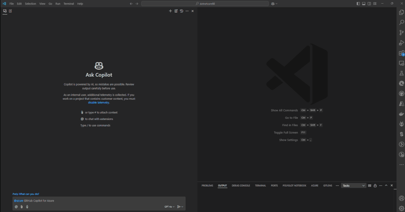Toggle the bottom panel visibility
405x212 pixels.
coord(364,4)
